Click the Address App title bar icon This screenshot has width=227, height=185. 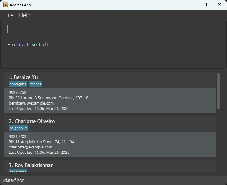pos(5,5)
